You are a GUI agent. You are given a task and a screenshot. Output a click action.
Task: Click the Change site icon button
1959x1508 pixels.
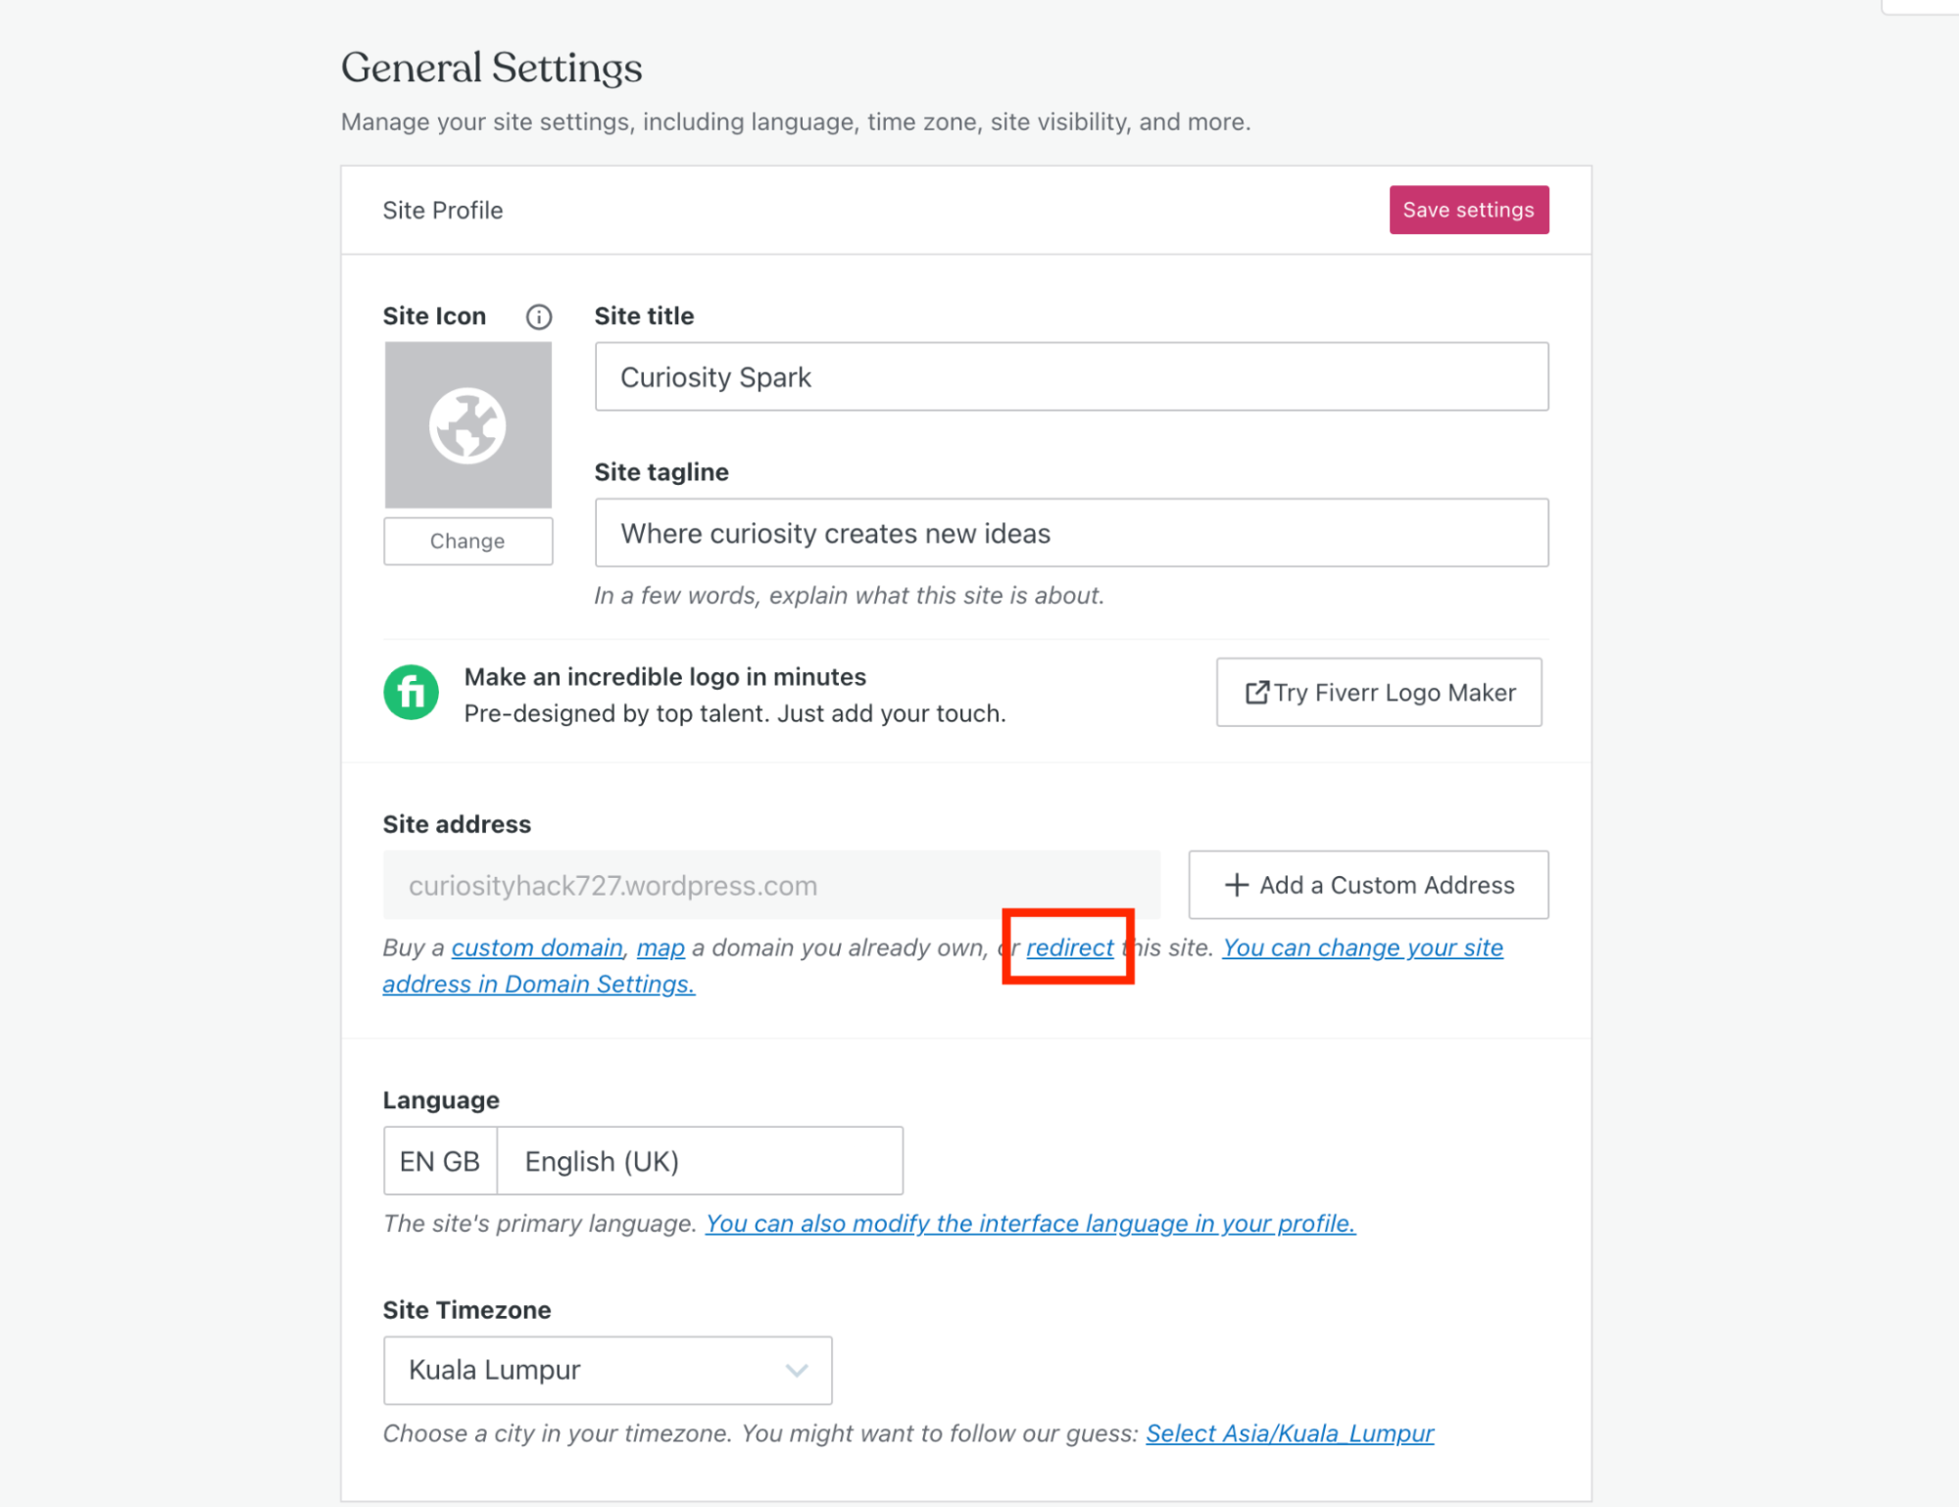tap(467, 541)
